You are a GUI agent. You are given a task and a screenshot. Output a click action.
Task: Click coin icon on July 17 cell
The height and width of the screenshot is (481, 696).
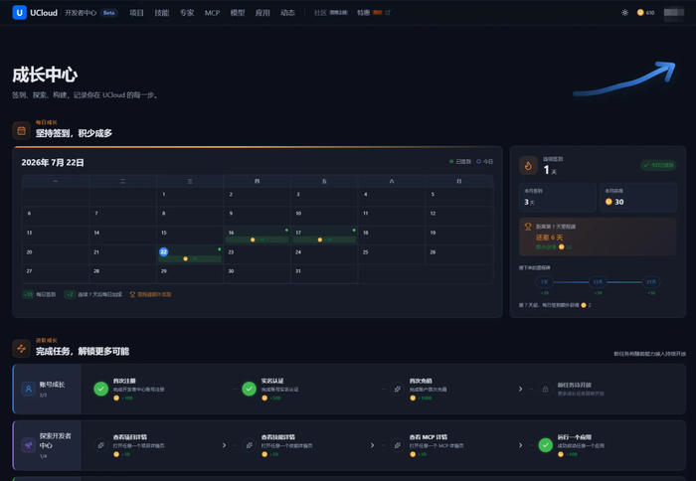319,240
